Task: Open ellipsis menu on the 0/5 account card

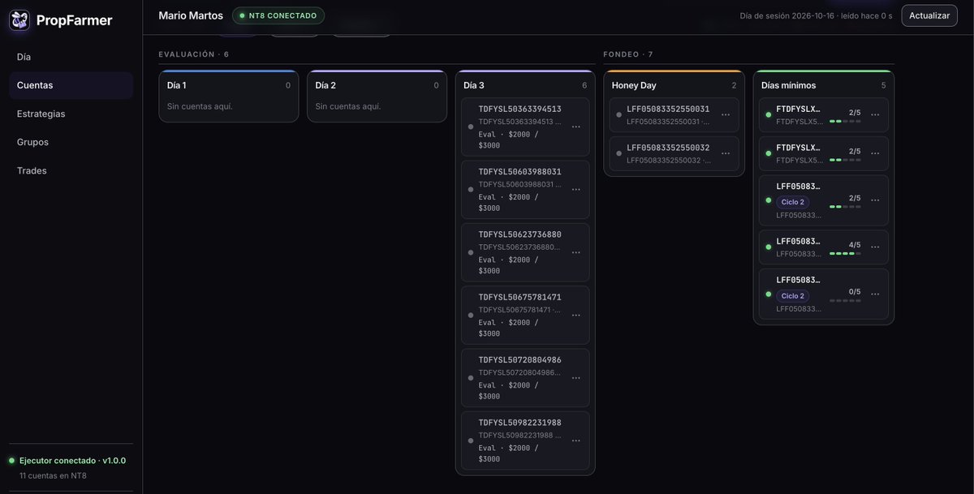Action: [x=875, y=294]
